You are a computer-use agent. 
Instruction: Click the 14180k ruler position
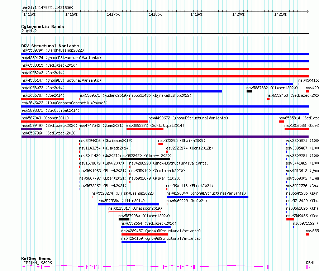click(155, 14)
